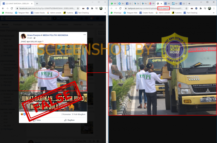
Task: Open a new tab in the kailipost window
Action: 189,4
